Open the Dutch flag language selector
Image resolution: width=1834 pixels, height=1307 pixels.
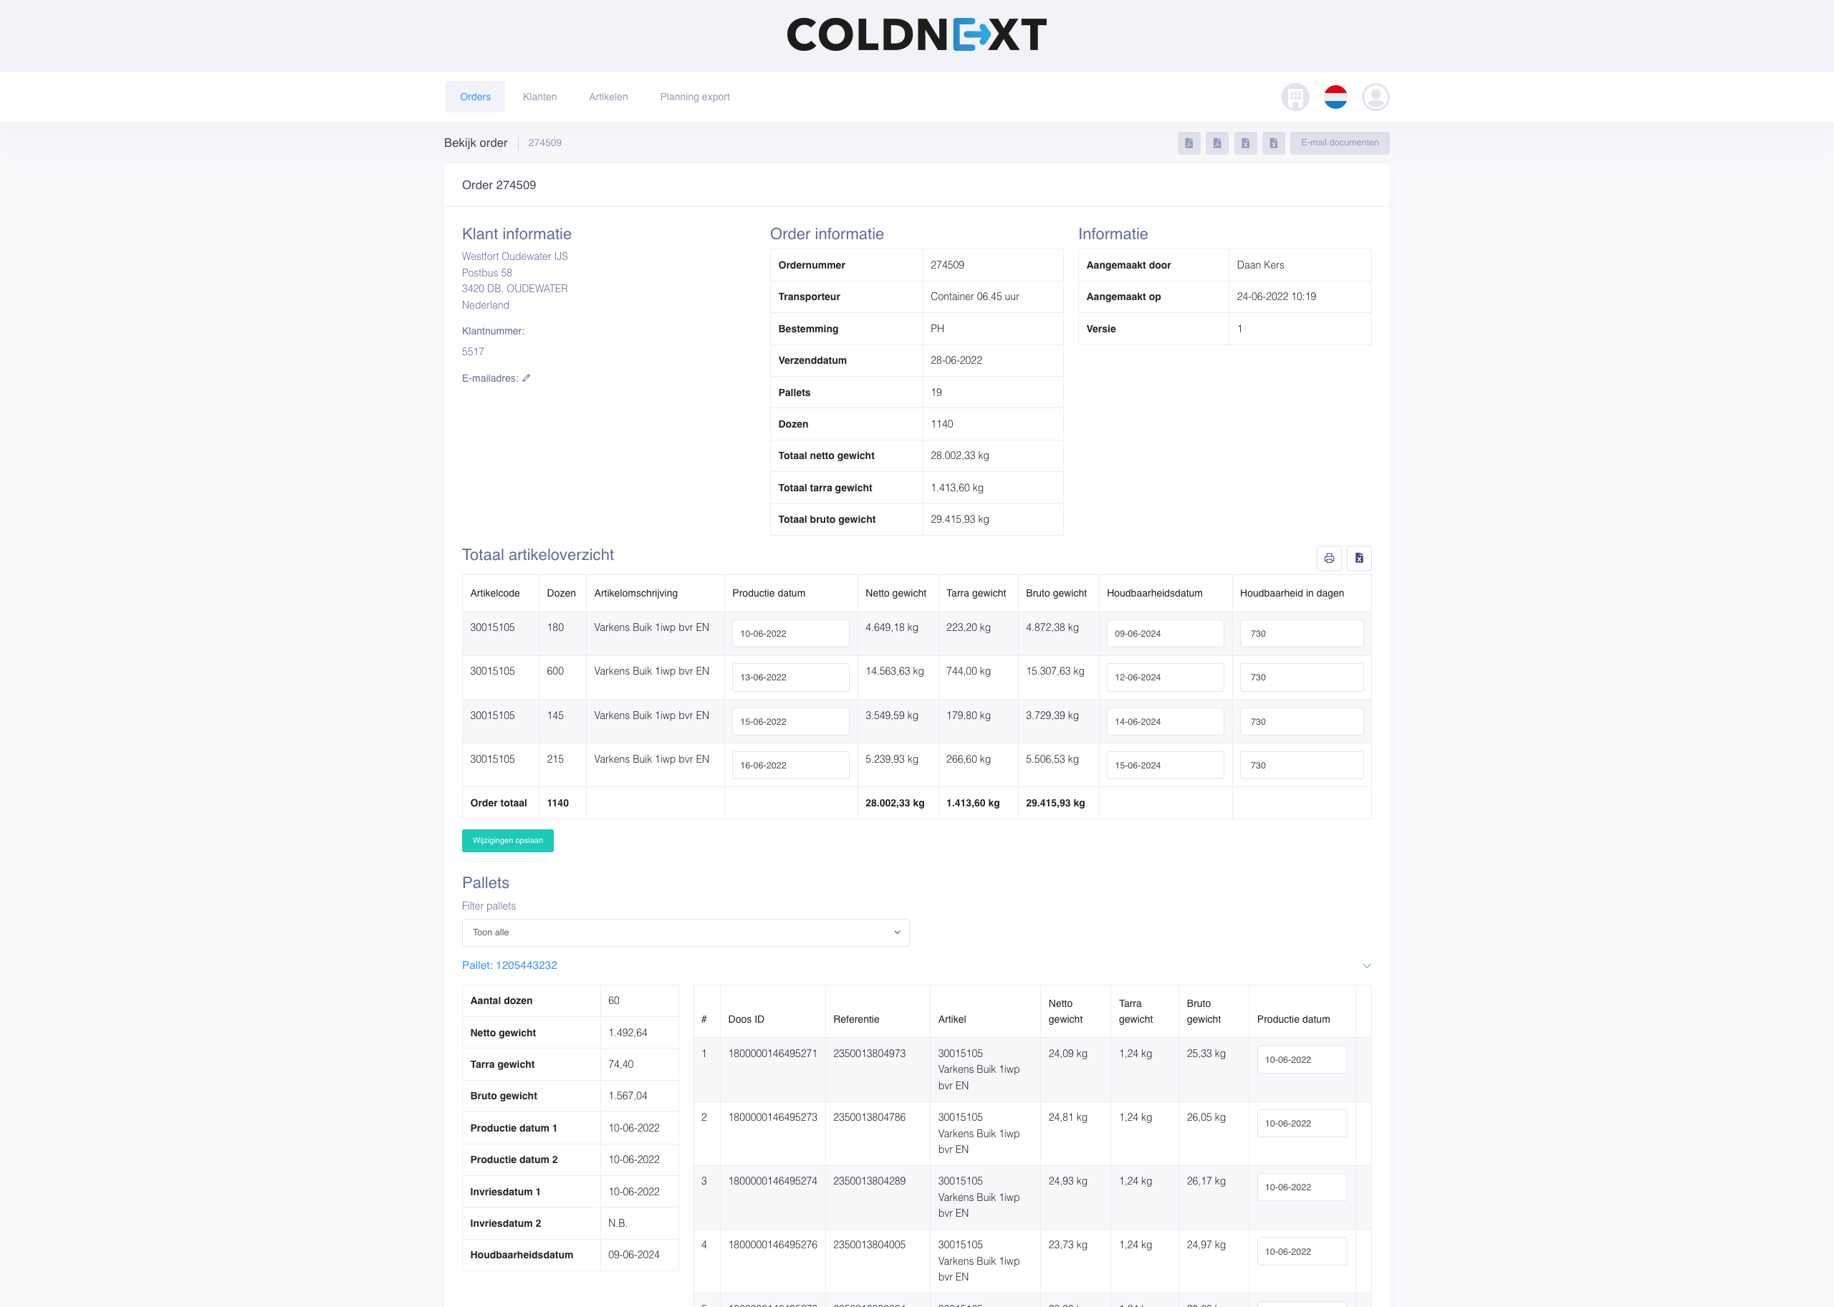(1335, 97)
